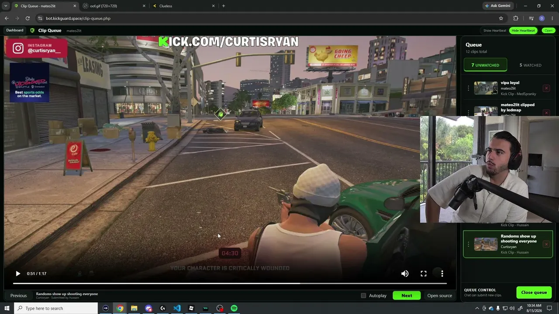This screenshot has height=314, width=559.
Task: Toggle the Autoplay checkbox
Action: [363, 296]
